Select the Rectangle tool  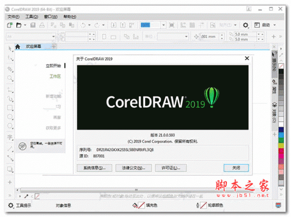click(10, 108)
